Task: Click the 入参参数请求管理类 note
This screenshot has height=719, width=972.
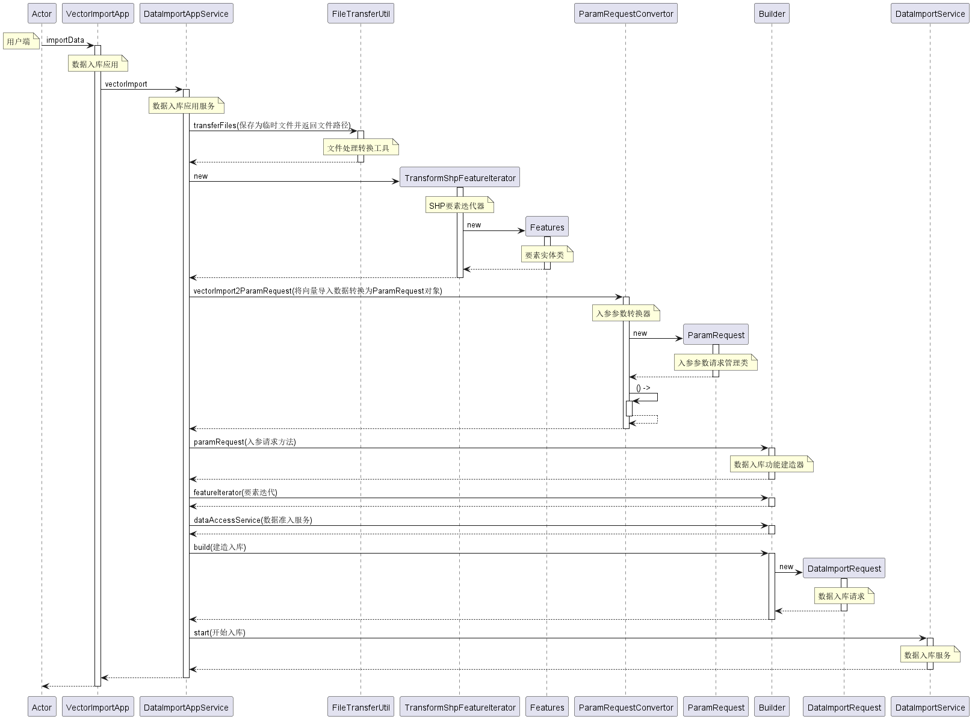Action: [714, 363]
